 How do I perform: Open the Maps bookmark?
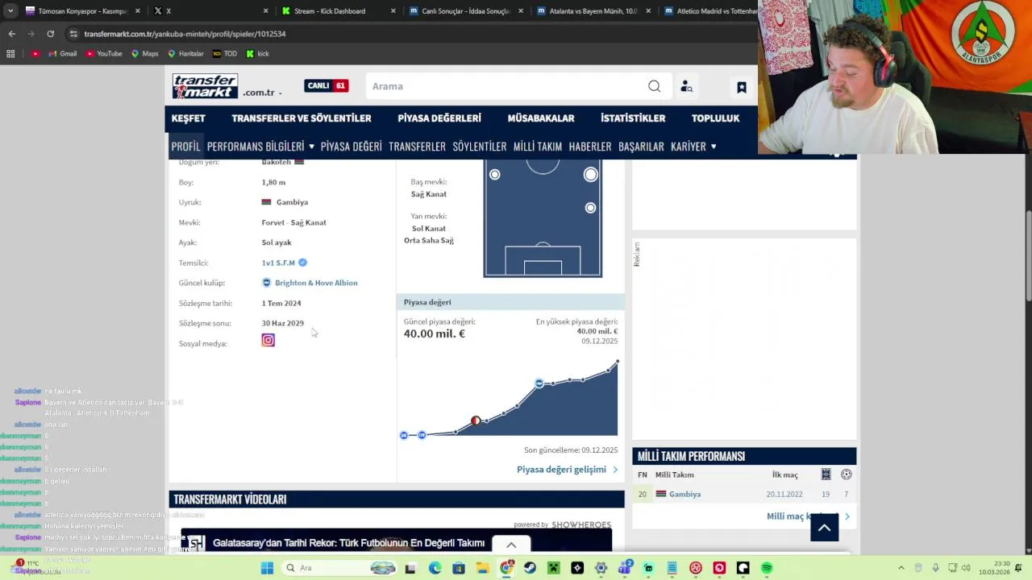tap(144, 54)
